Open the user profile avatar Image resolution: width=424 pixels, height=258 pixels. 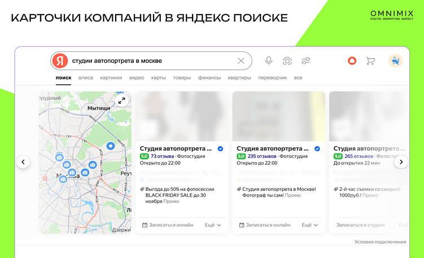click(395, 60)
